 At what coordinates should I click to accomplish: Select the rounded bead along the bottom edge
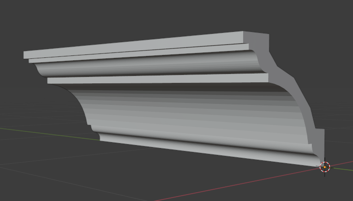click(206, 146)
